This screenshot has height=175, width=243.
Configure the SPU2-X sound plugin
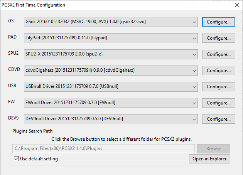218,54
